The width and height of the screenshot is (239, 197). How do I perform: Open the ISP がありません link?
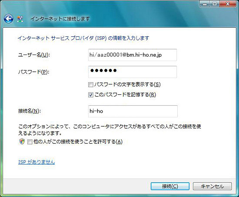coord(37,162)
